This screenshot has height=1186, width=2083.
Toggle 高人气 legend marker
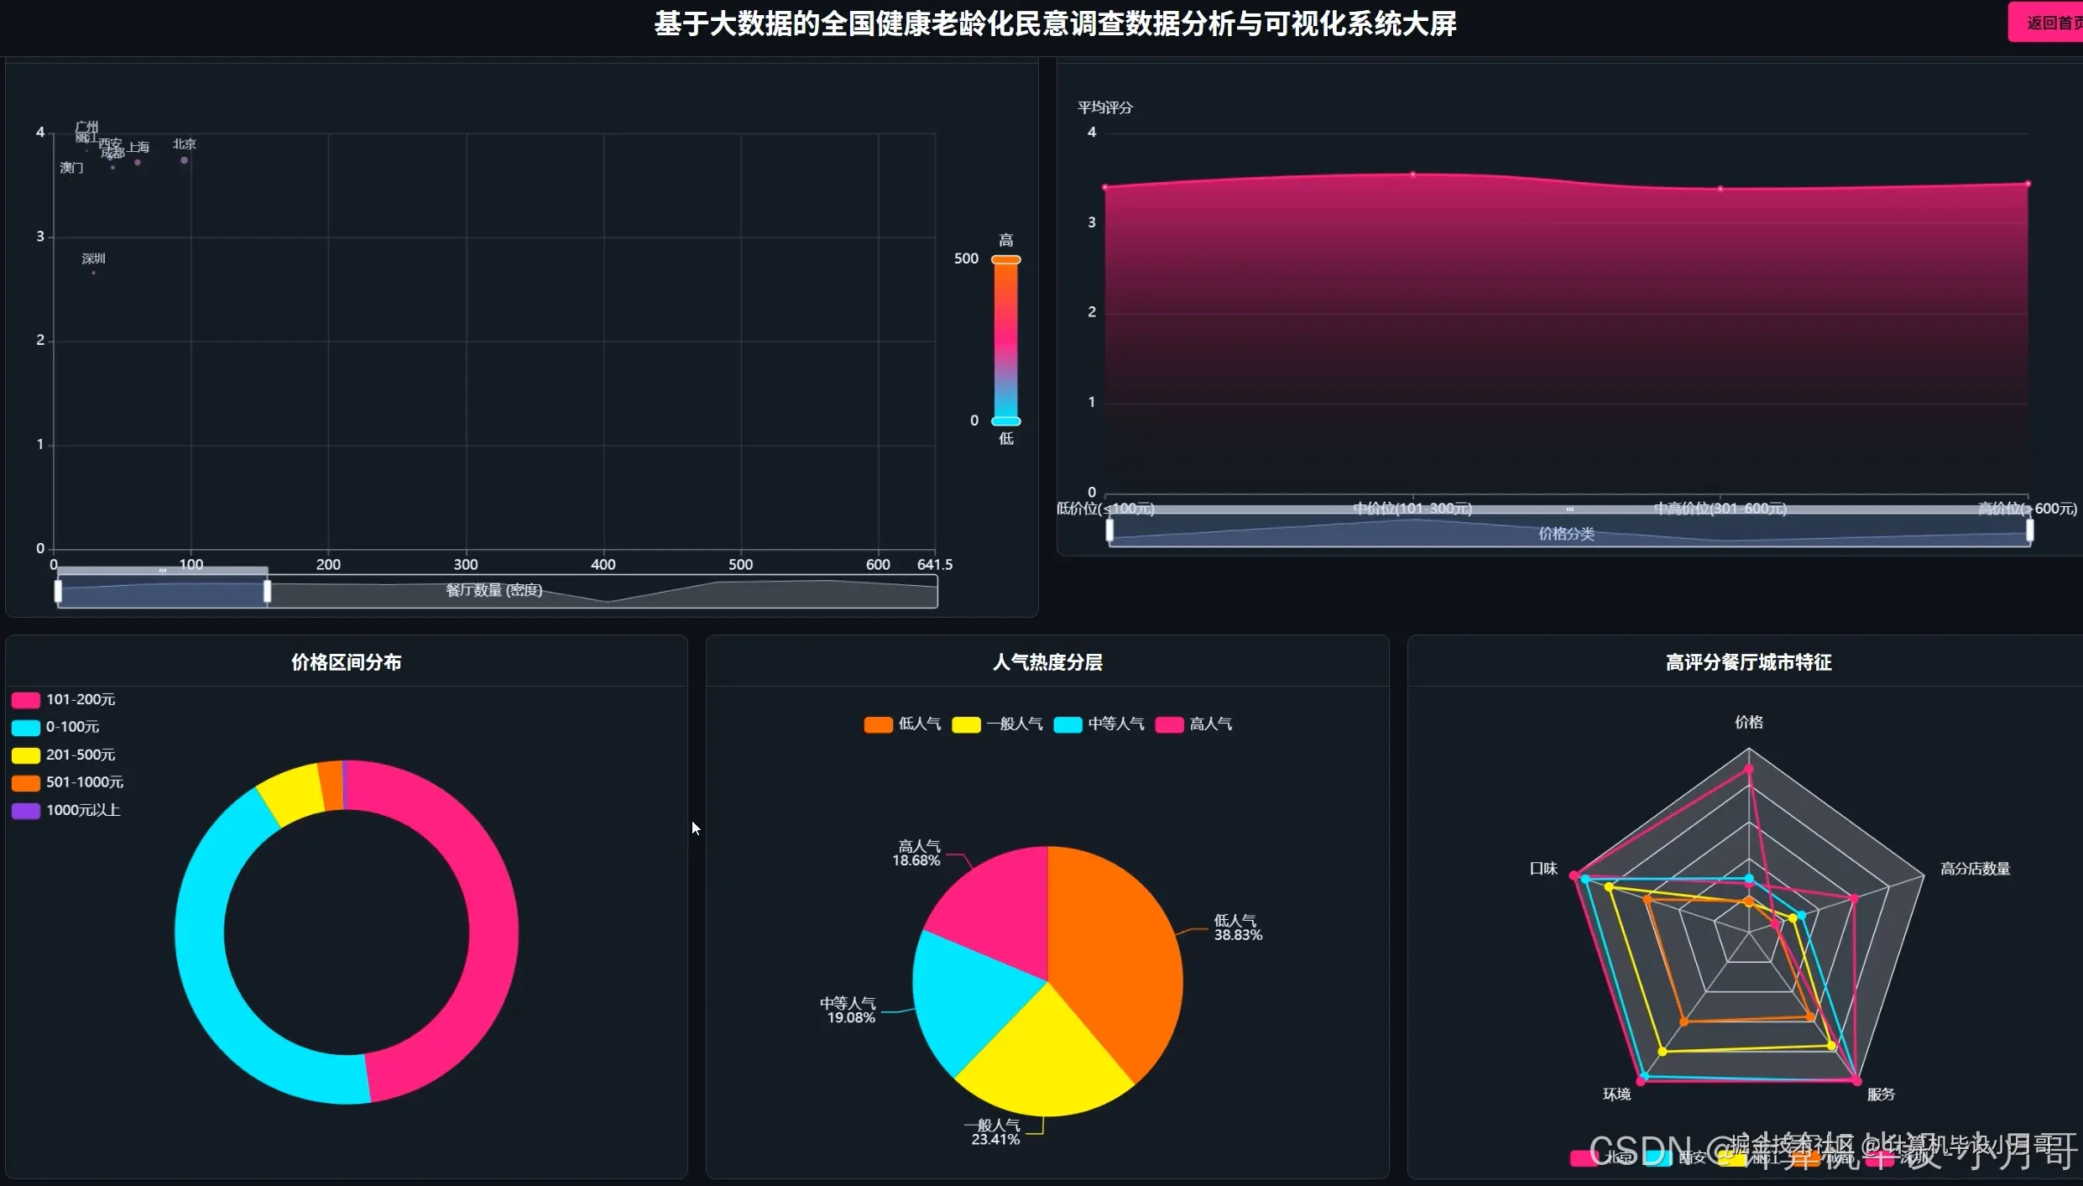(1169, 724)
